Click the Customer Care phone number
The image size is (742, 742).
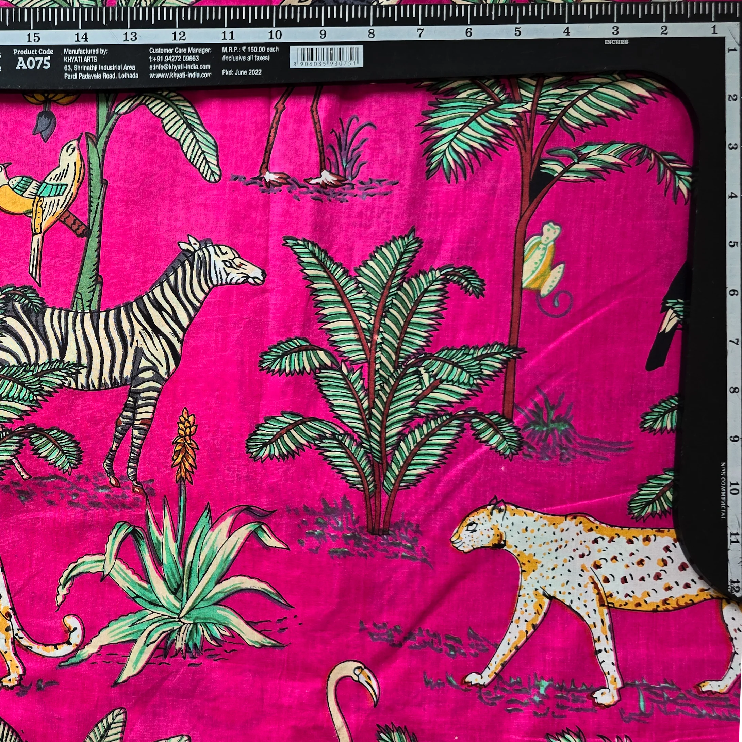[x=174, y=59]
